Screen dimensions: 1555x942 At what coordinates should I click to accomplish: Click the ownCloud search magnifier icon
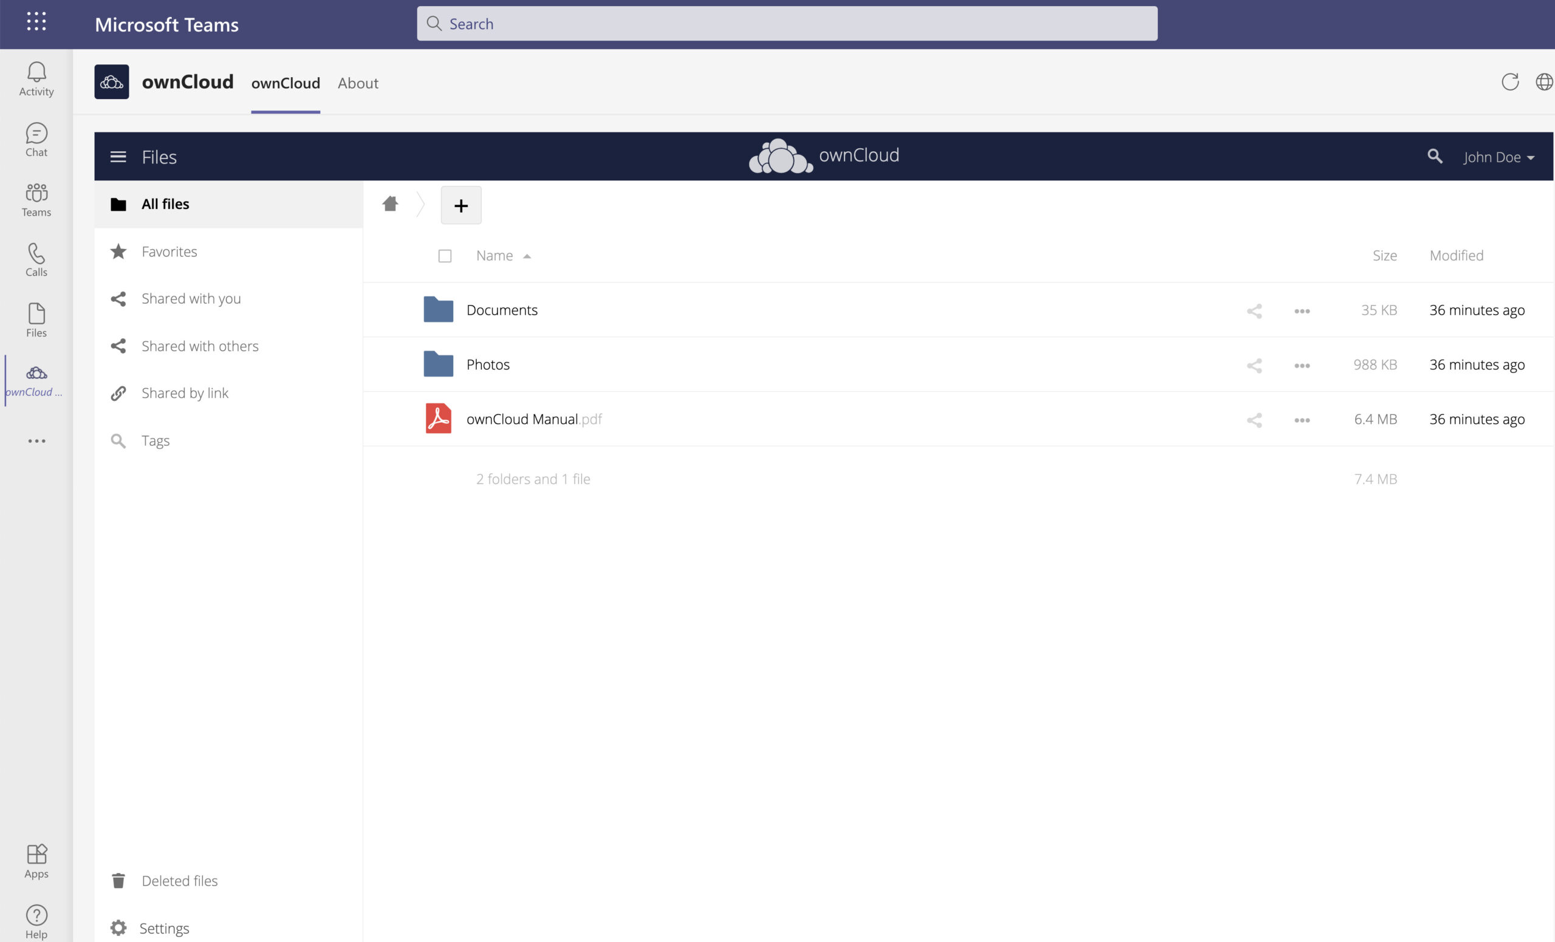click(1435, 157)
